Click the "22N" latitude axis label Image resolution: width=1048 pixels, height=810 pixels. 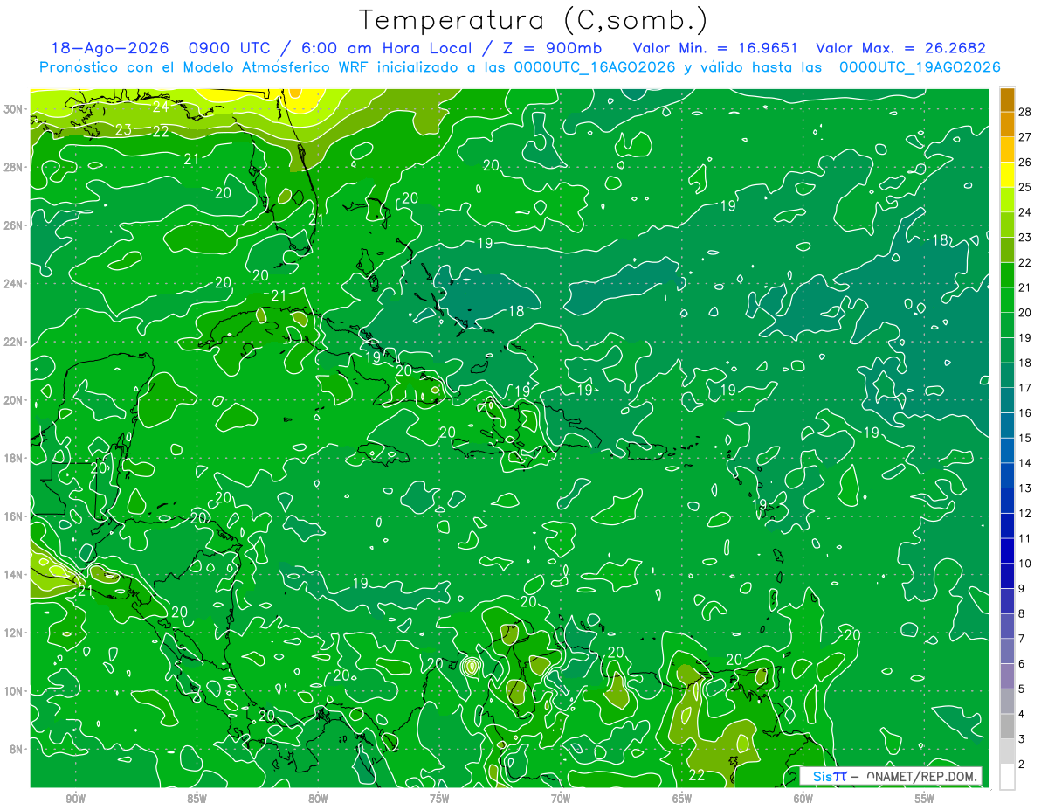tap(14, 342)
